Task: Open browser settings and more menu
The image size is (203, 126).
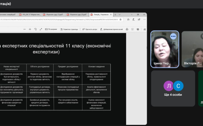Action: click(144, 20)
